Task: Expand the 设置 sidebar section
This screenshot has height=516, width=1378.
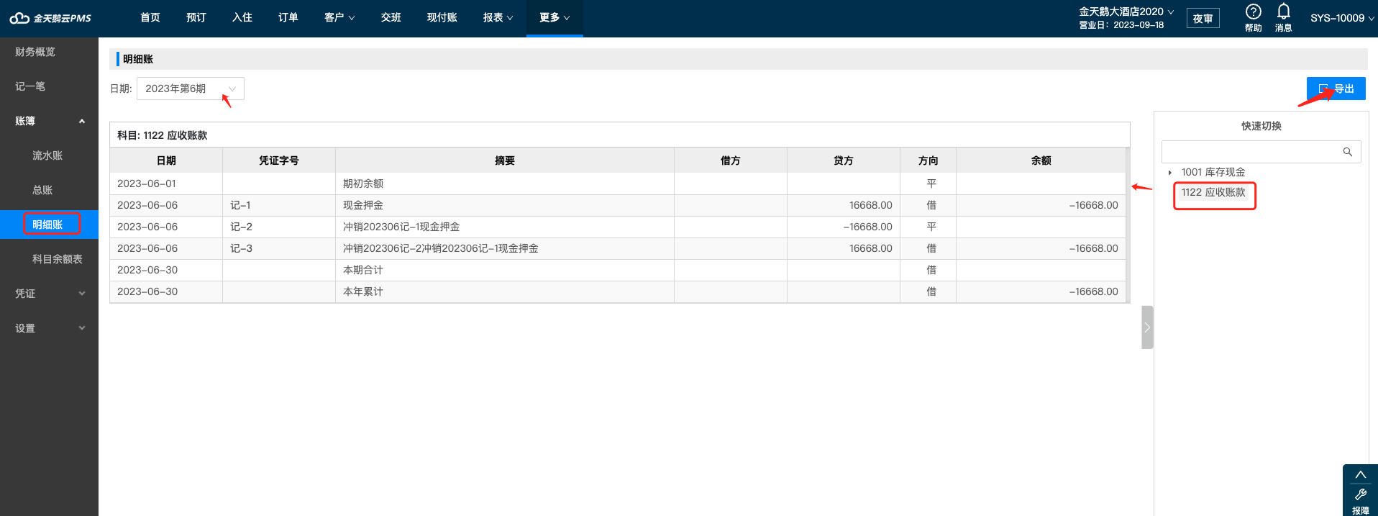Action: click(x=82, y=328)
